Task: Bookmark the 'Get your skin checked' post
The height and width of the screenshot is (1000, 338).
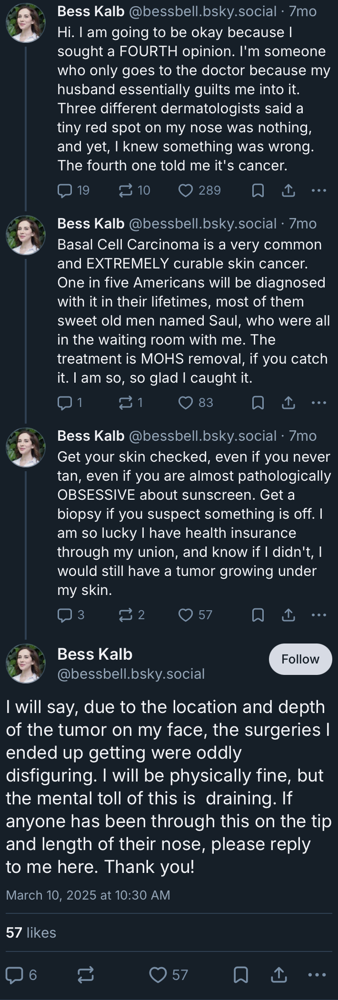Action: point(258,615)
